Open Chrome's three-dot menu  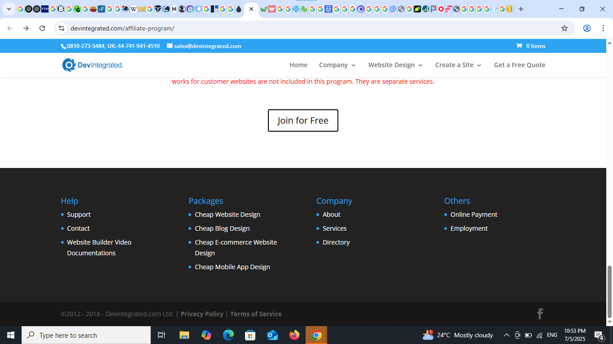603,28
